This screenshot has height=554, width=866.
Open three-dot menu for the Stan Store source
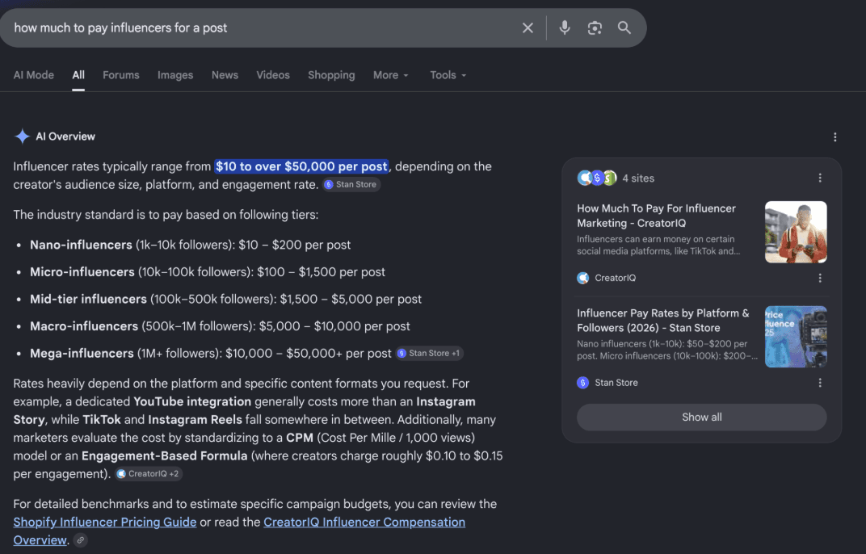(820, 383)
